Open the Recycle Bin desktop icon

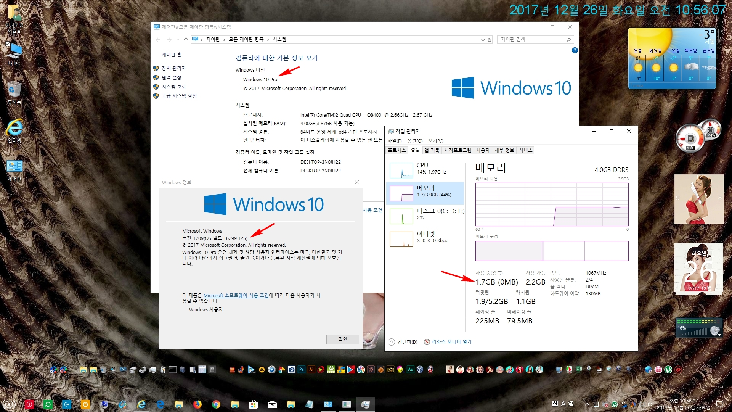tap(14, 92)
